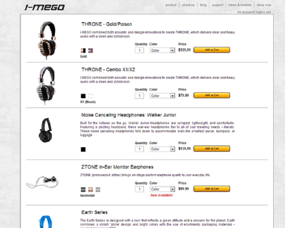
Task: Add THRONE Gold/Poison to cart
Action: [212, 50]
